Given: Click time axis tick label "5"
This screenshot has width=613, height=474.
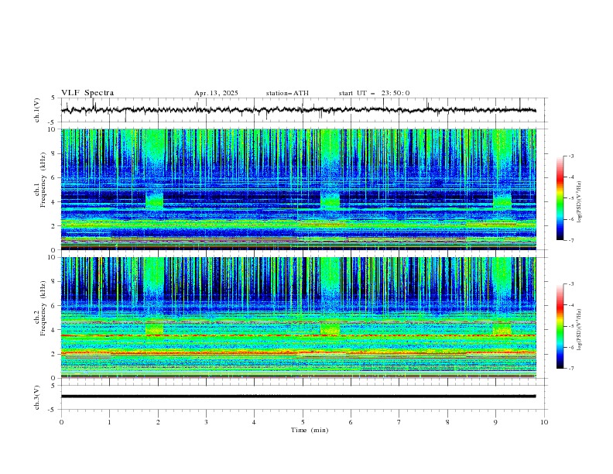Looking at the screenshot, I should click(x=303, y=422).
